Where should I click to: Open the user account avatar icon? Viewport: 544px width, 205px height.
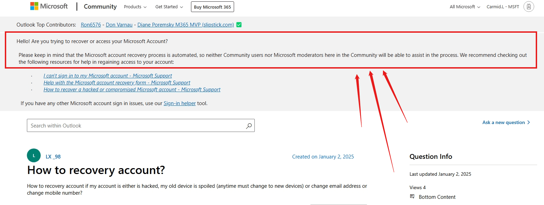(528, 7)
